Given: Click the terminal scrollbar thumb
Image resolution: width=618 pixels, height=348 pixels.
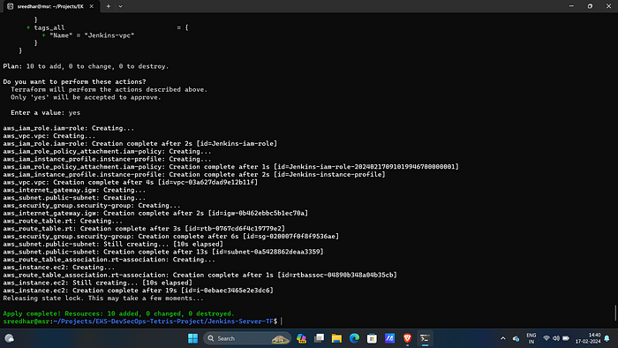Looking at the screenshot, I should [615, 313].
